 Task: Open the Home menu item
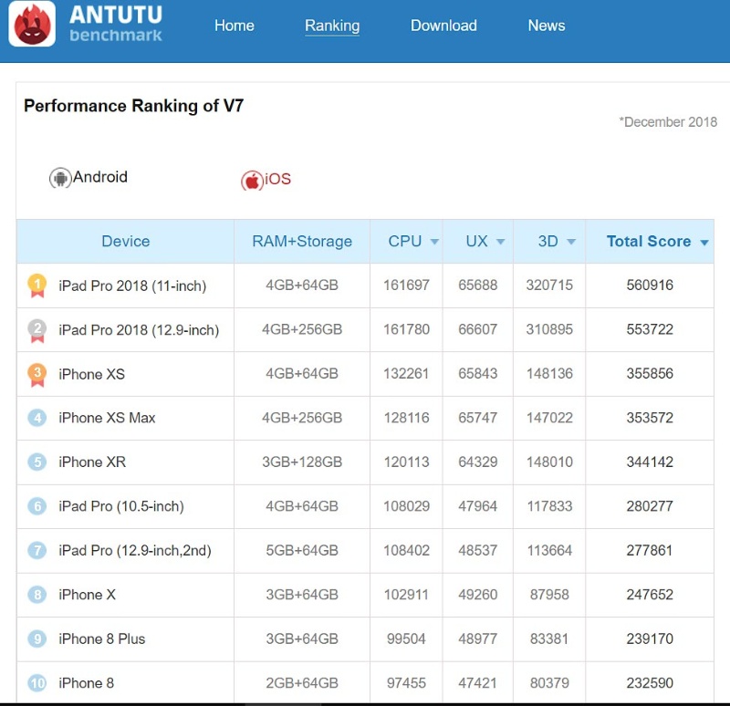235,26
